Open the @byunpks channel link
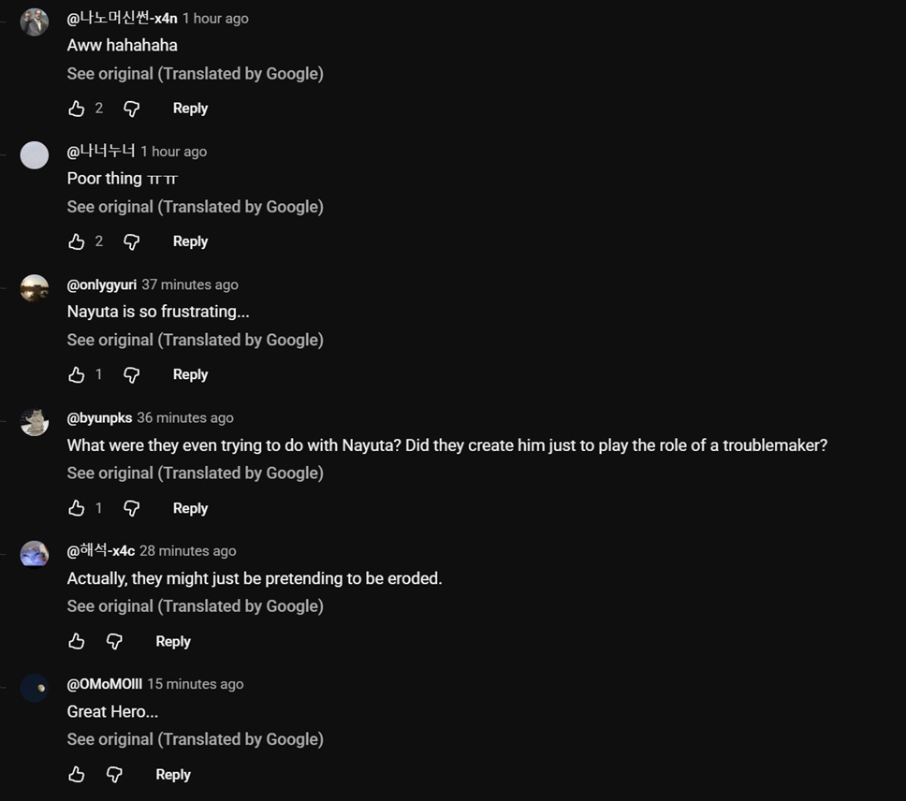906x801 pixels. [x=99, y=417]
